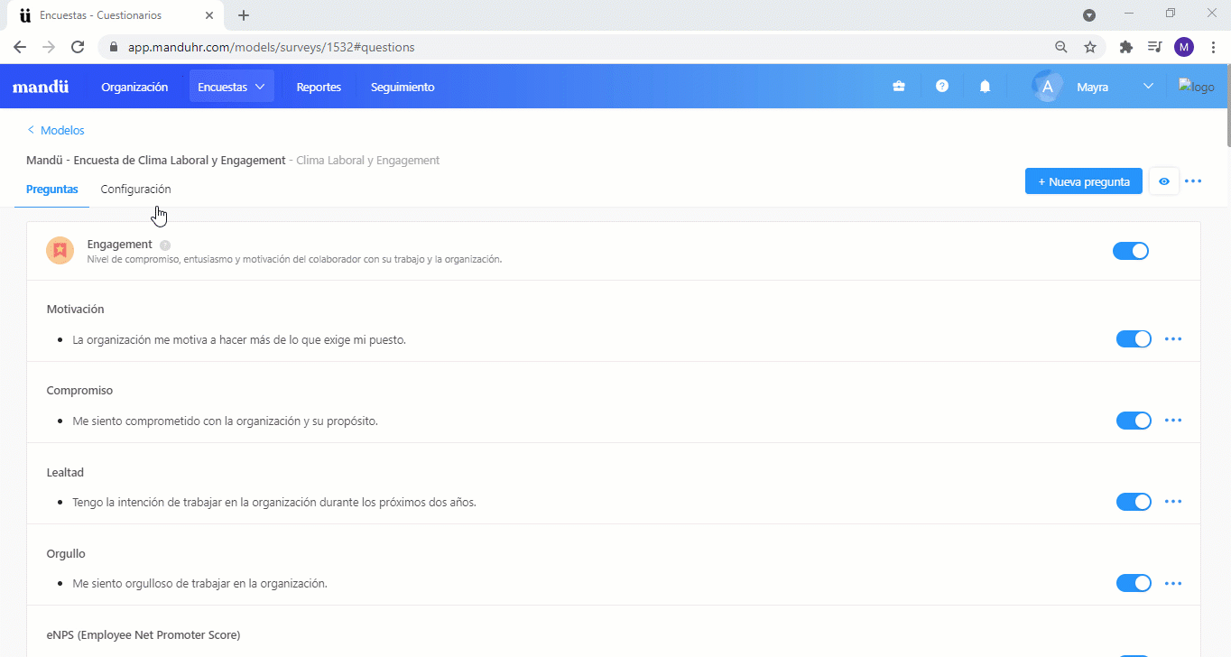Image resolution: width=1231 pixels, height=657 pixels.
Task: Open the Chrome media control icon
Action: coord(1154,47)
